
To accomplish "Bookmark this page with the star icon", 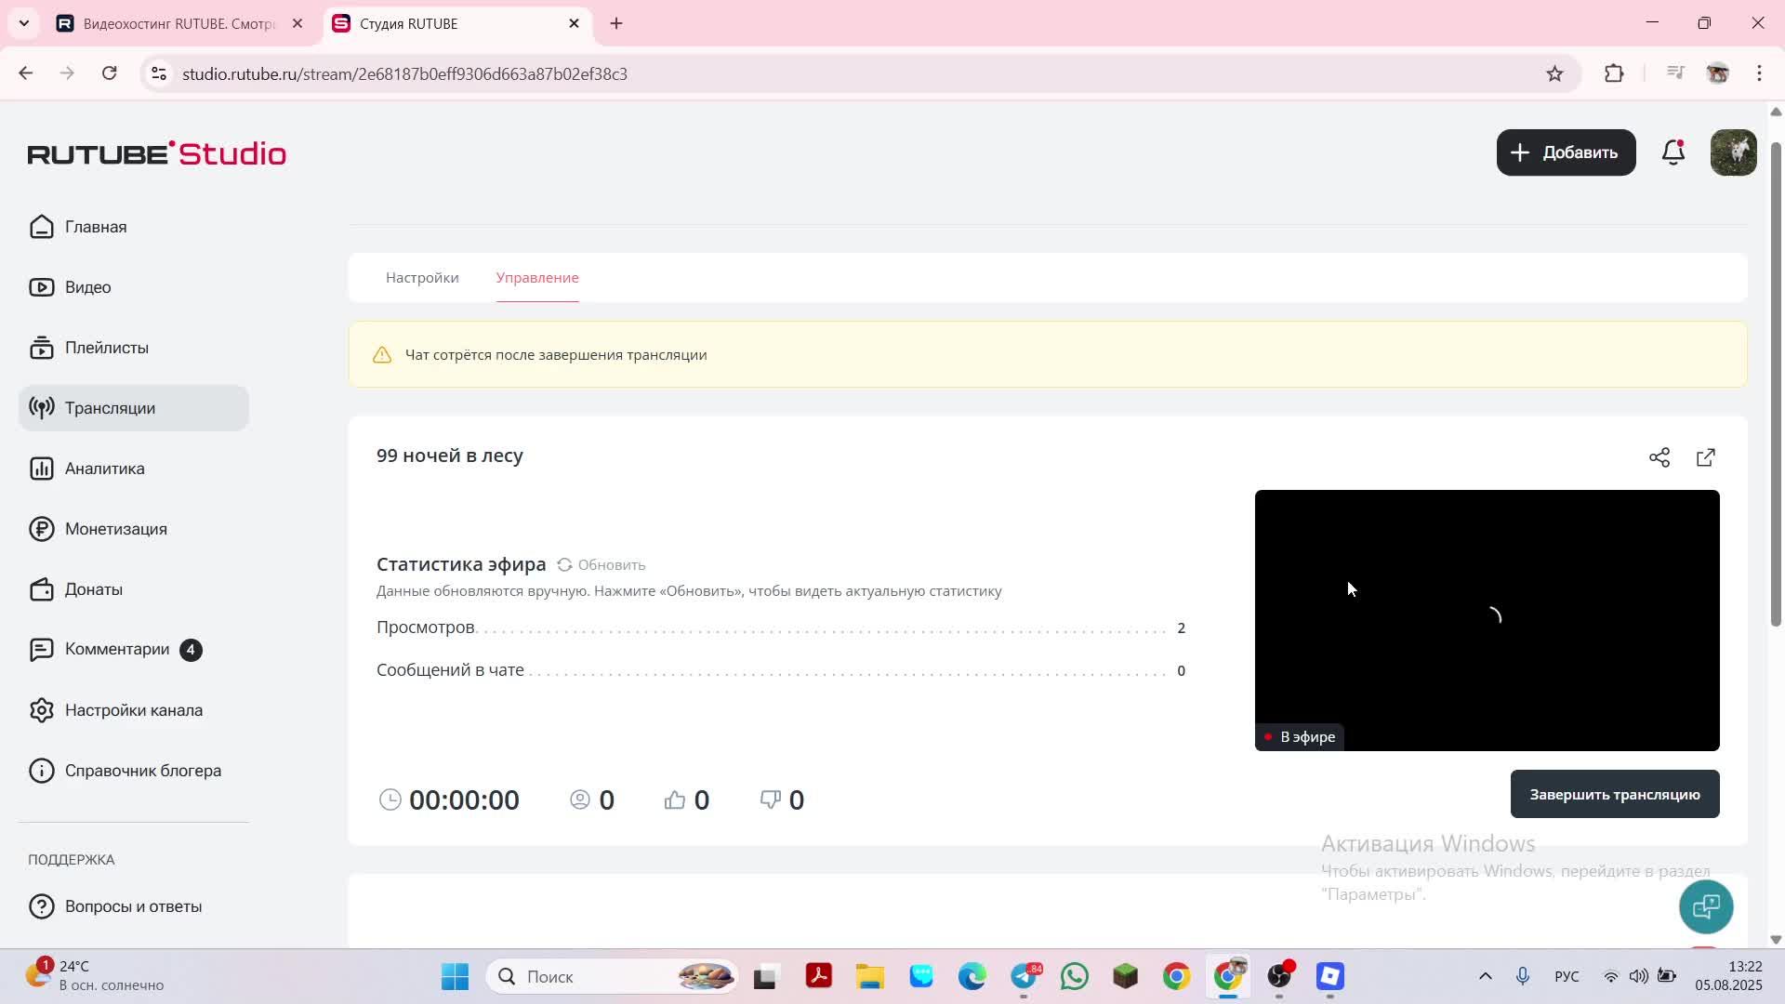I will (1554, 73).
